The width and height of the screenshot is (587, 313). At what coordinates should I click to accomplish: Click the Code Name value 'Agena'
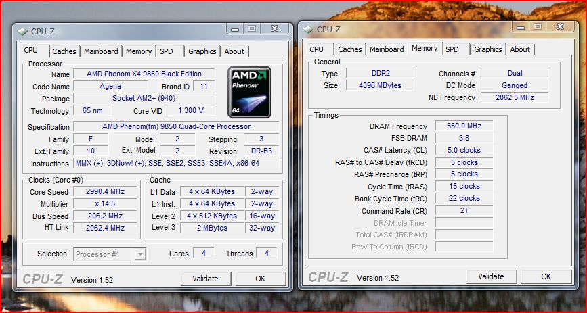coord(110,86)
